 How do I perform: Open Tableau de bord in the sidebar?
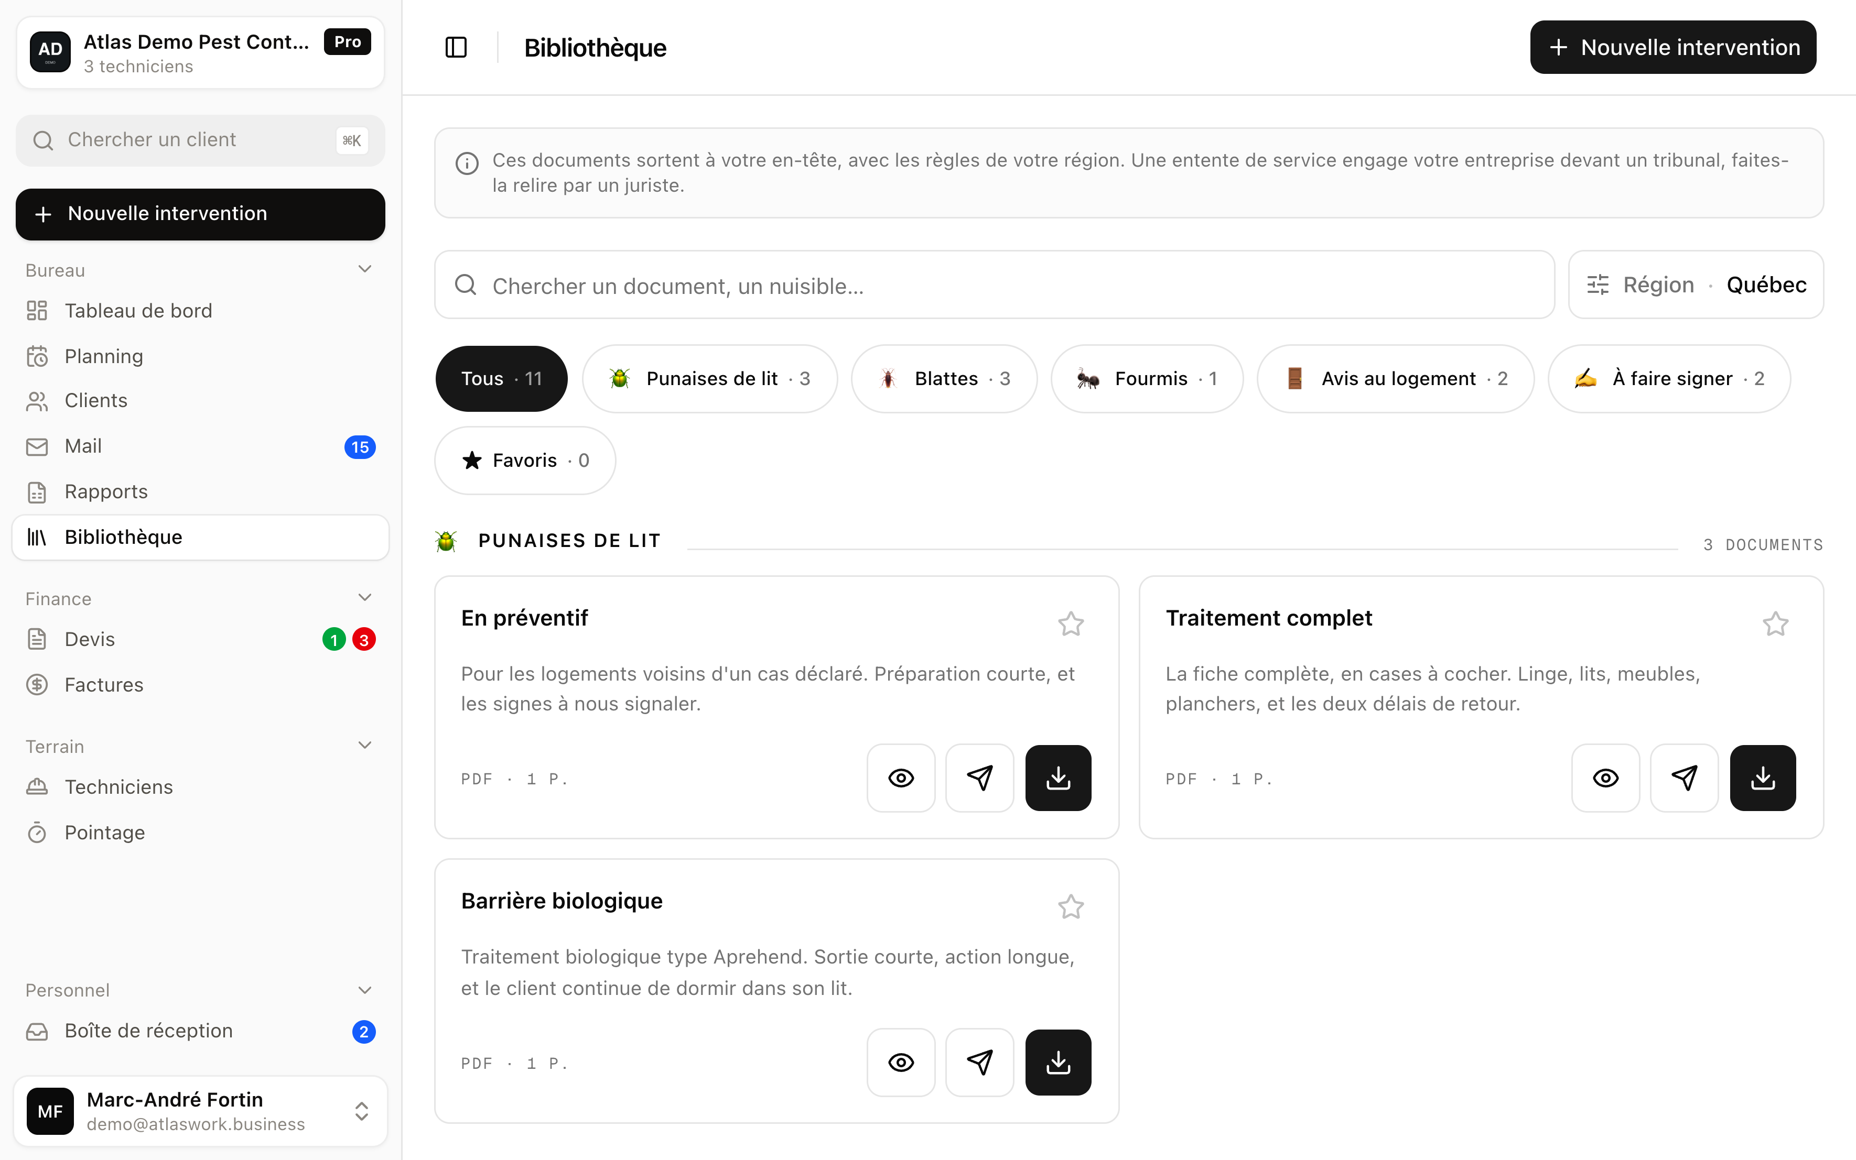click(x=200, y=311)
